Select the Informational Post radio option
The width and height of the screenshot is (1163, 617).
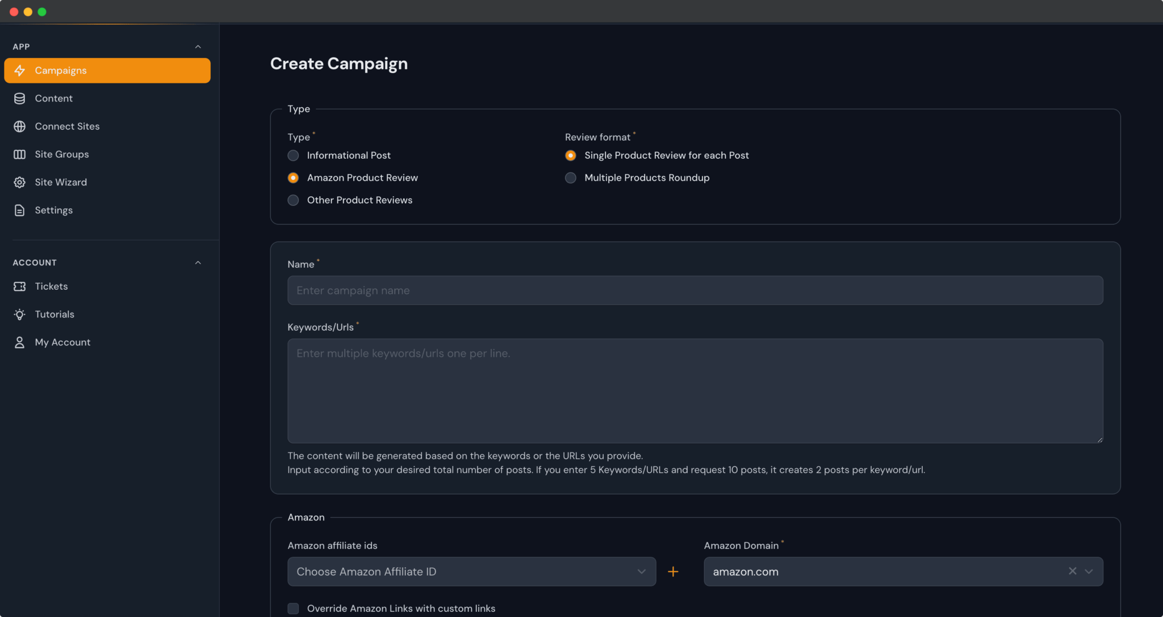click(x=293, y=155)
